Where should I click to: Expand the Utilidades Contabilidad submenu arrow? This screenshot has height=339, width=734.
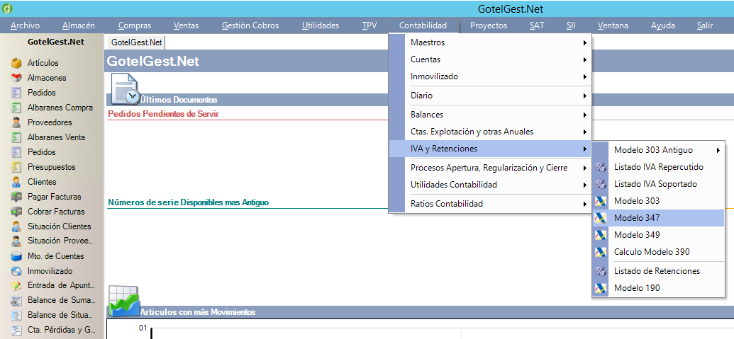pyautogui.click(x=585, y=185)
